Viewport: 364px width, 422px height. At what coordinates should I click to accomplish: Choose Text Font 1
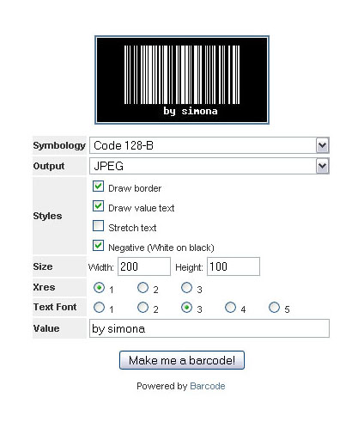(99, 308)
